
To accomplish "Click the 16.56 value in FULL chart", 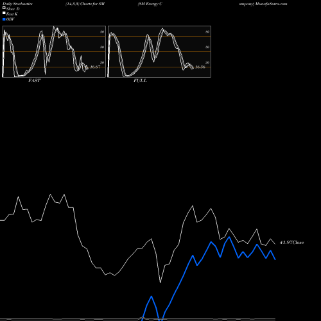I will [x=200, y=67].
